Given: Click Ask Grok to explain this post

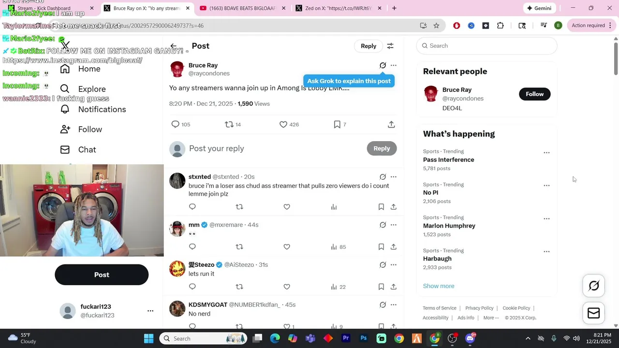Looking at the screenshot, I should tap(349, 81).
